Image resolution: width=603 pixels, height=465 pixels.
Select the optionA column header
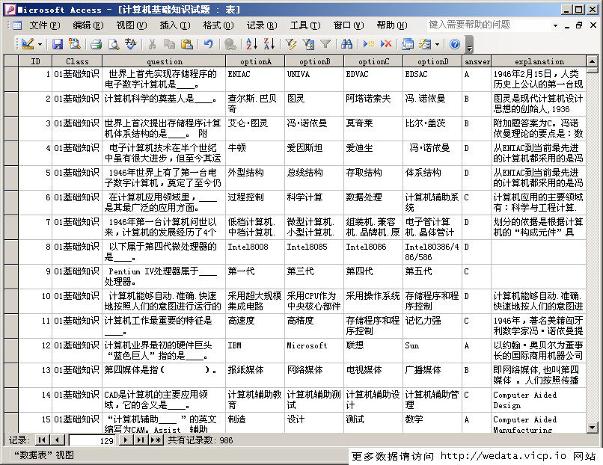point(255,61)
